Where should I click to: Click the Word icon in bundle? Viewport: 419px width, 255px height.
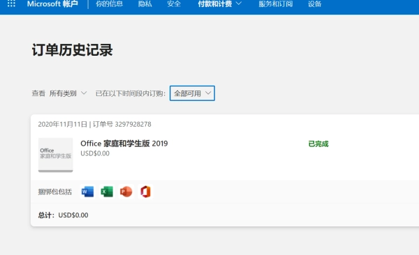(x=88, y=192)
